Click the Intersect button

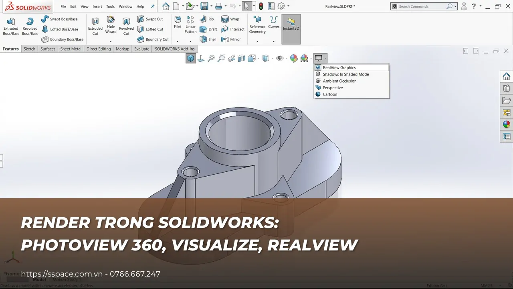[x=233, y=29]
